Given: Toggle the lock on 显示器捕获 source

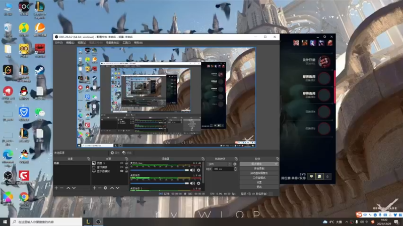Looking at the screenshot, I should pos(126,171).
